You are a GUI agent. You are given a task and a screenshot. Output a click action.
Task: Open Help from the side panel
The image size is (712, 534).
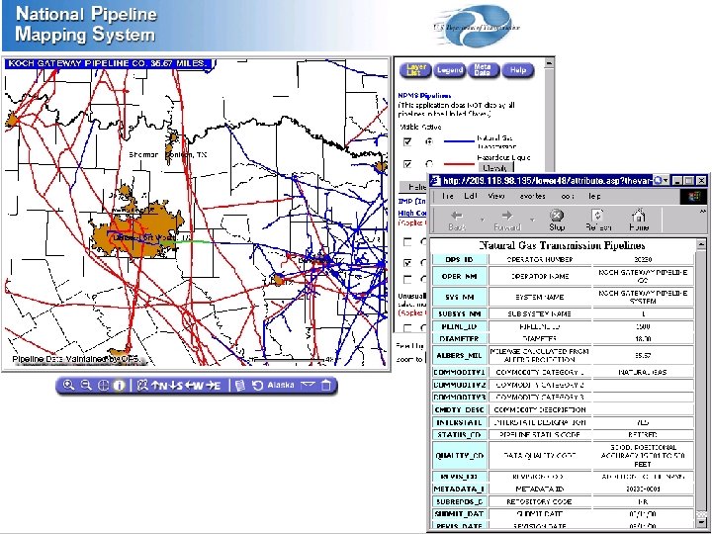[518, 70]
